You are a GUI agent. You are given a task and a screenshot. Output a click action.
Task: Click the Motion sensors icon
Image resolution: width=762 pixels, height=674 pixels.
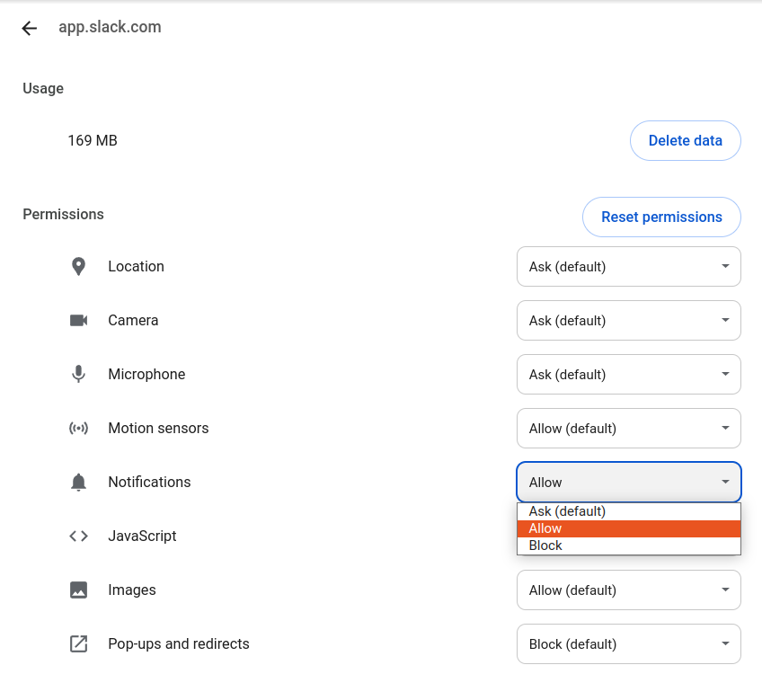(x=78, y=428)
